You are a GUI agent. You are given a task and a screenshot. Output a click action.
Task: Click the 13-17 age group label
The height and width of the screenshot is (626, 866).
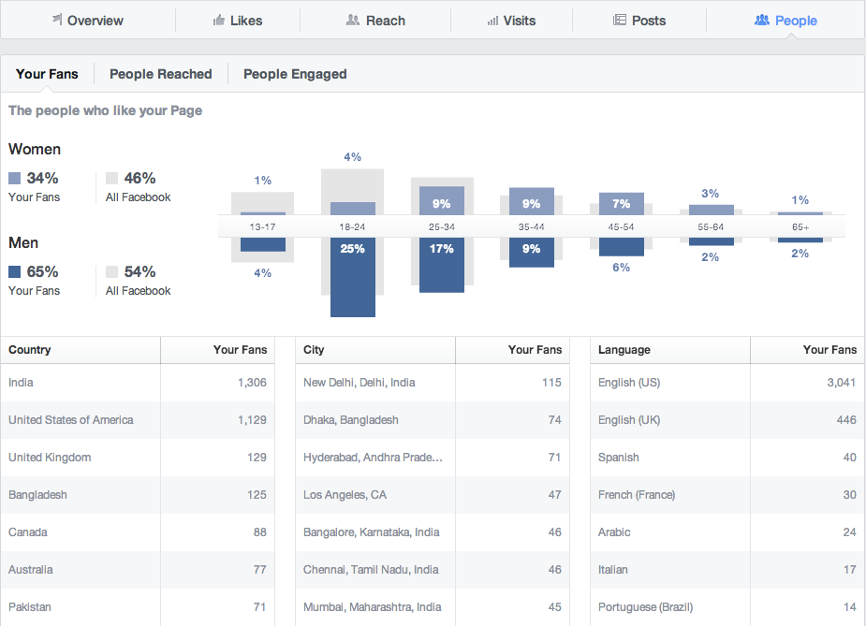262,226
